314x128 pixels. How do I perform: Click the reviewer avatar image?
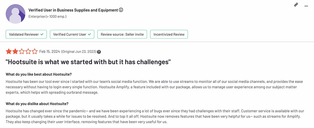pyautogui.click(x=16, y=14)
